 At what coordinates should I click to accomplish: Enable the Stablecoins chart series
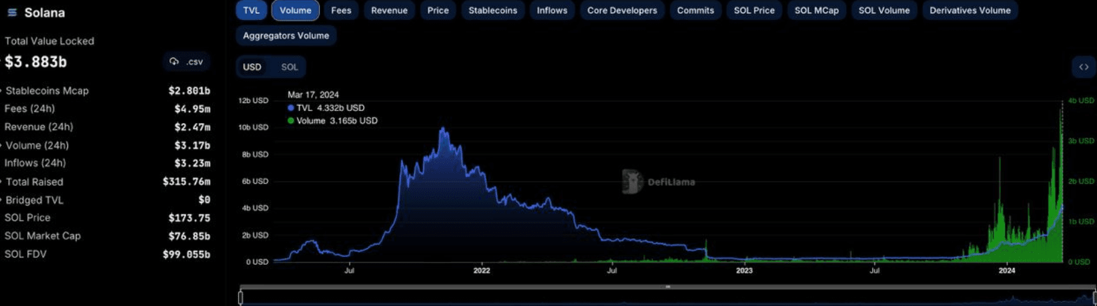point(492,11)
